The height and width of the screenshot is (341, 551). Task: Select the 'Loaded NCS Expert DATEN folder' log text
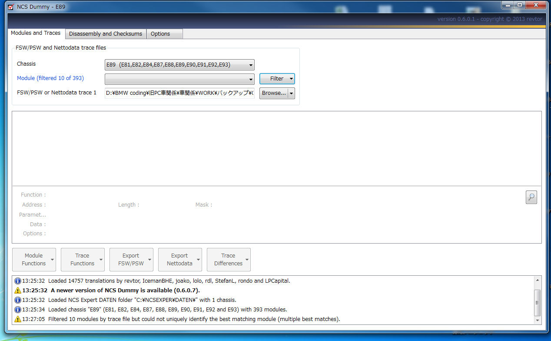(x=142, y=300)
